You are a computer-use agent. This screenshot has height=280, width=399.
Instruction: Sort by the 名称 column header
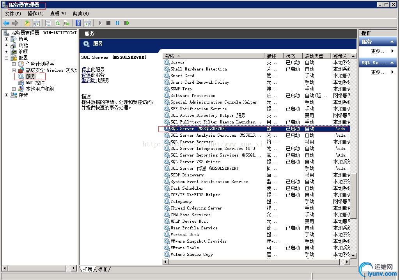click(213, 56)
